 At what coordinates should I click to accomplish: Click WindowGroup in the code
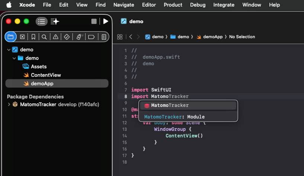coord(170,129)
